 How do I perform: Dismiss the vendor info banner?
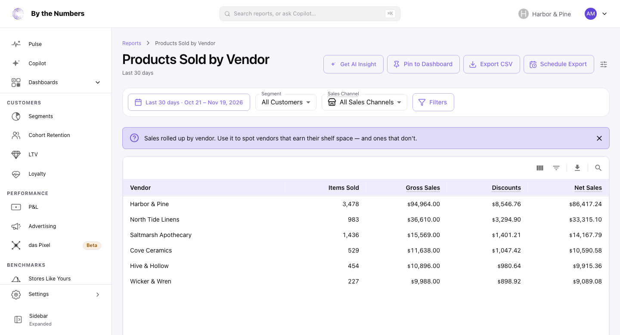point(599,138)
